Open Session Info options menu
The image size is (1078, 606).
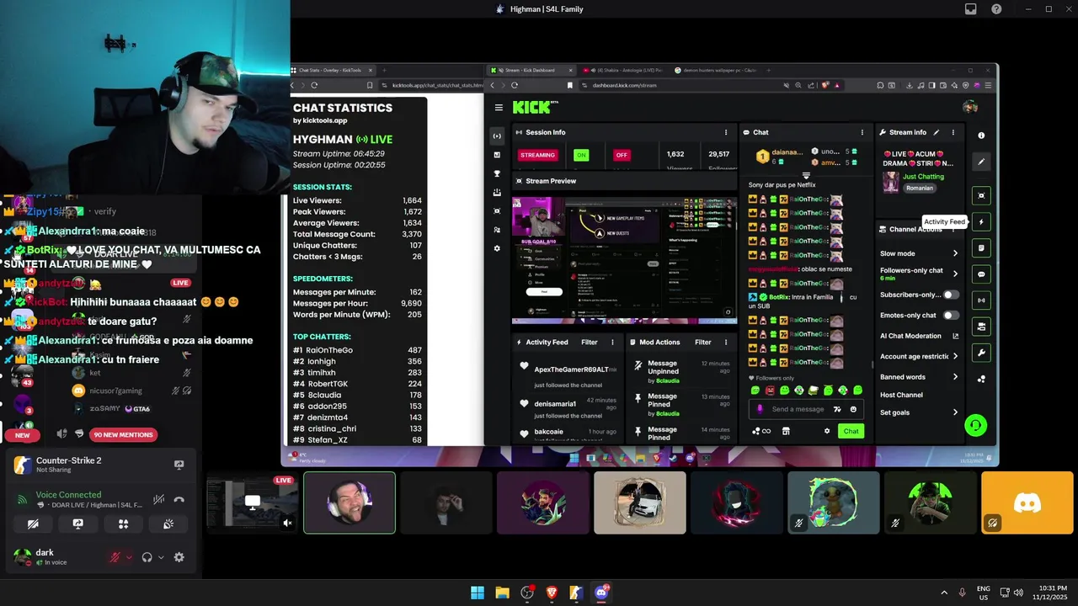pyautogui.click(x=726, y=132)
